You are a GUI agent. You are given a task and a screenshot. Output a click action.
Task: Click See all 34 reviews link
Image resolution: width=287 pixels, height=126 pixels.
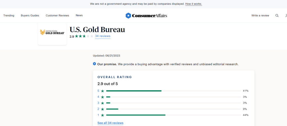click(110, 123)
